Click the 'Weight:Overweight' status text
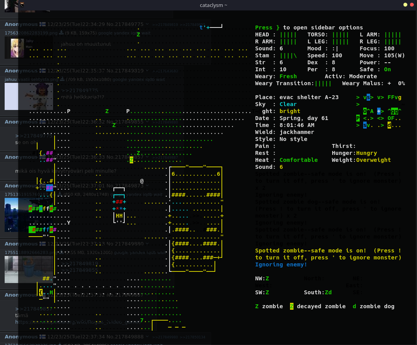 pyautogui.click(x=361, y=160)
